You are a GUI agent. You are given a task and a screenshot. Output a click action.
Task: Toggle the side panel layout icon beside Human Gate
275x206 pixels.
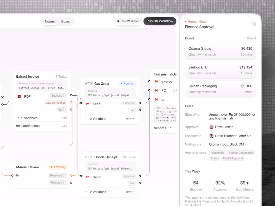tap(253, 24)
